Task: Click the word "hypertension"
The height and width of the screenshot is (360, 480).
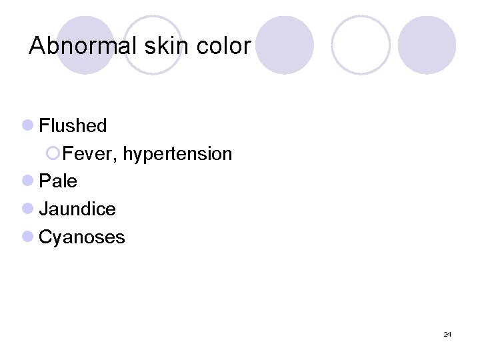Action: click(177, 154)
